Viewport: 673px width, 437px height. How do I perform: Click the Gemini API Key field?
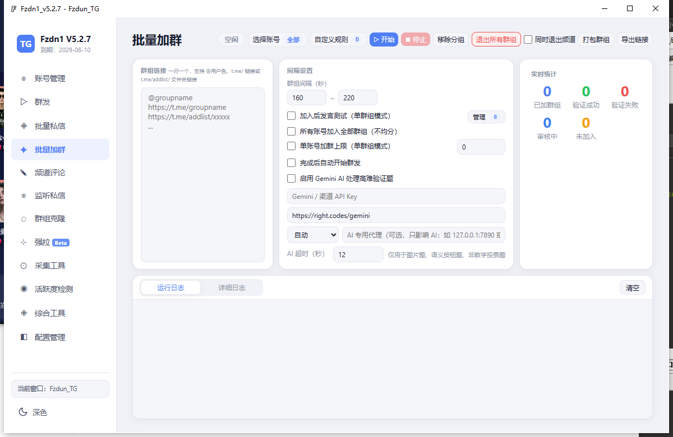(396, 196)
